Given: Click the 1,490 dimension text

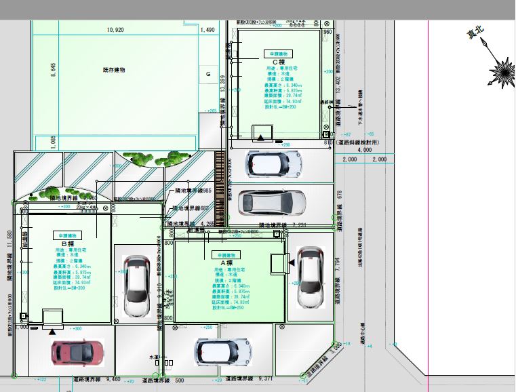Looking at the screenshot, I should [x=207, y=30].
